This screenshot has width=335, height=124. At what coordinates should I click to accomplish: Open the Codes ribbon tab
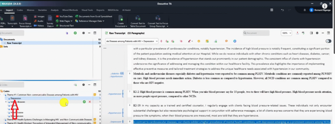[20, 10]
